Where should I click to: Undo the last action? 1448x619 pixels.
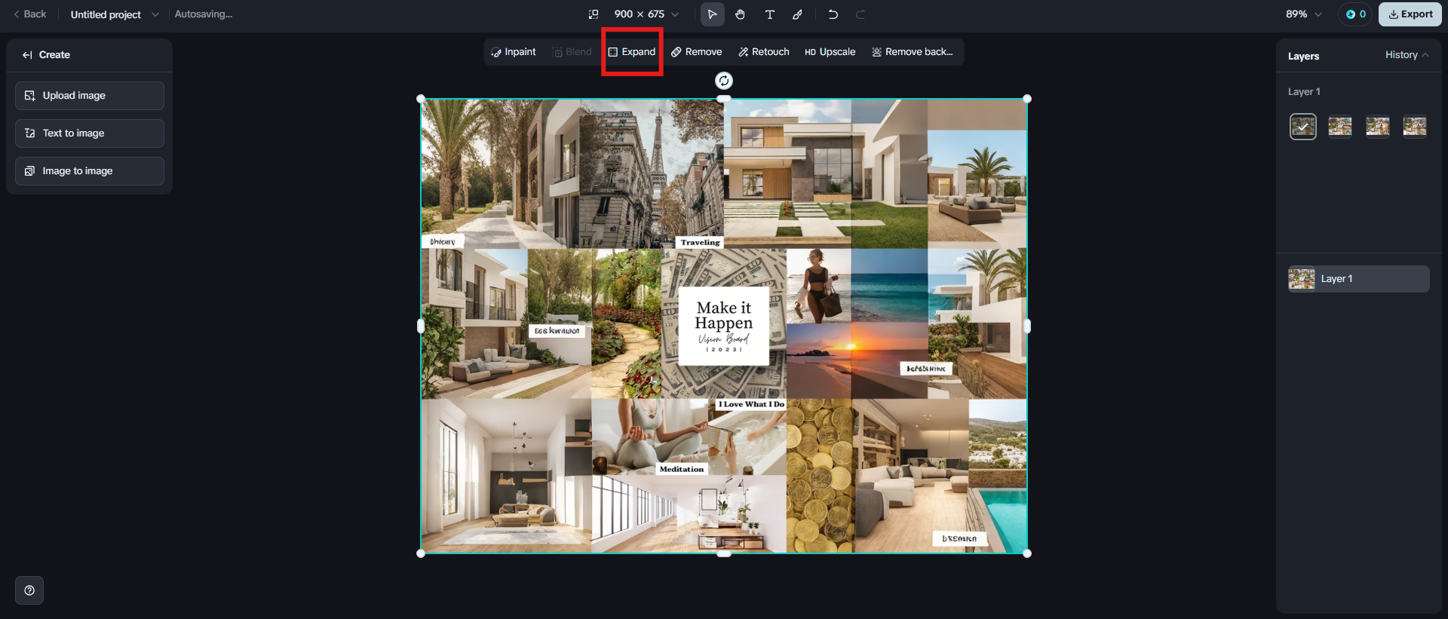(833, 14)
